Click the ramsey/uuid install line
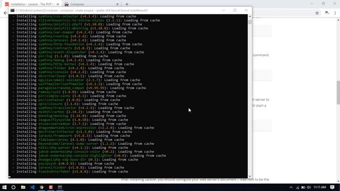This screenshot has width=340, height=191. coord(64,92)
